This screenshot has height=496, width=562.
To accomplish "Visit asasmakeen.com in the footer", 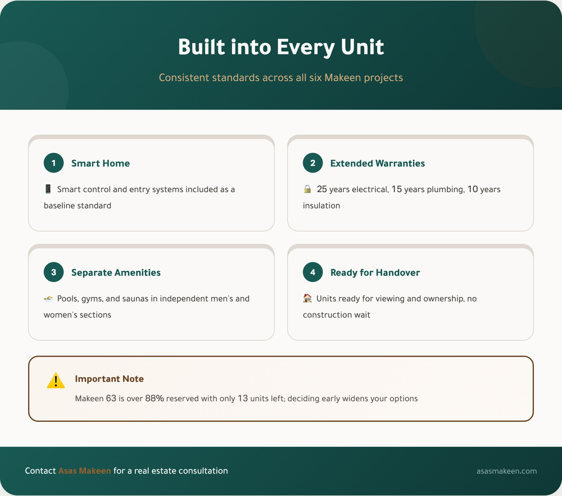I will point(506,471).
